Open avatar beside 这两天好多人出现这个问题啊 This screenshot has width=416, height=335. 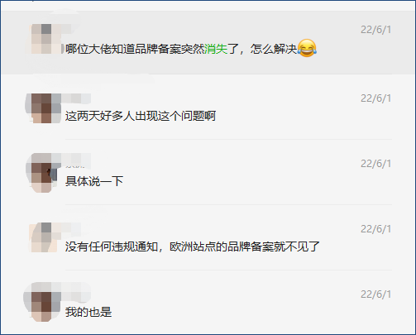43,108
